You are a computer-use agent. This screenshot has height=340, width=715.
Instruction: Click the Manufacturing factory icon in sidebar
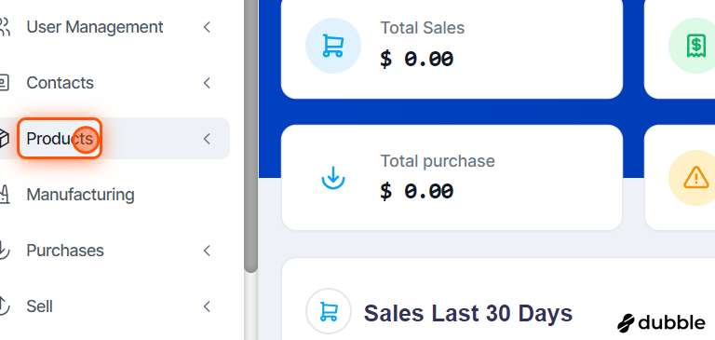(4, 195)
